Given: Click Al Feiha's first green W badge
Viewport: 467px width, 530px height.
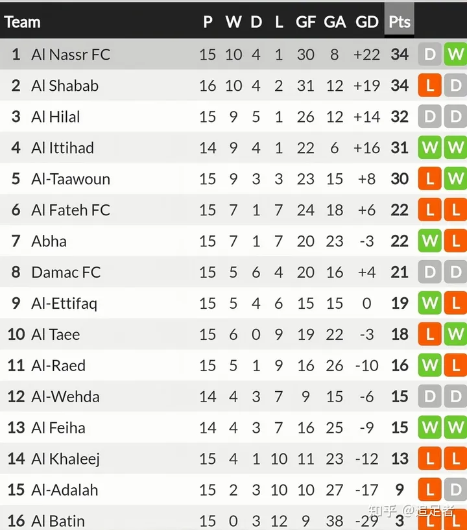Looking at the screenshot, I should 429,428.
